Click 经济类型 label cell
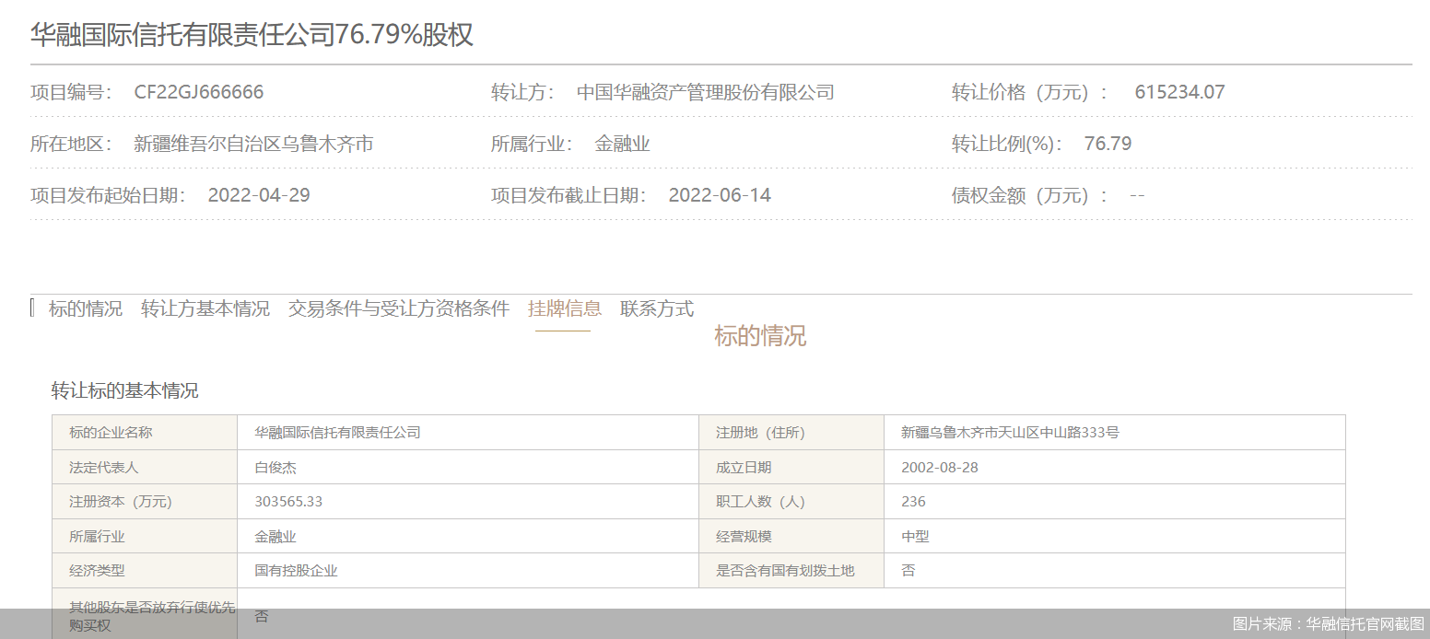1430x639 pixels. [145, 571]
